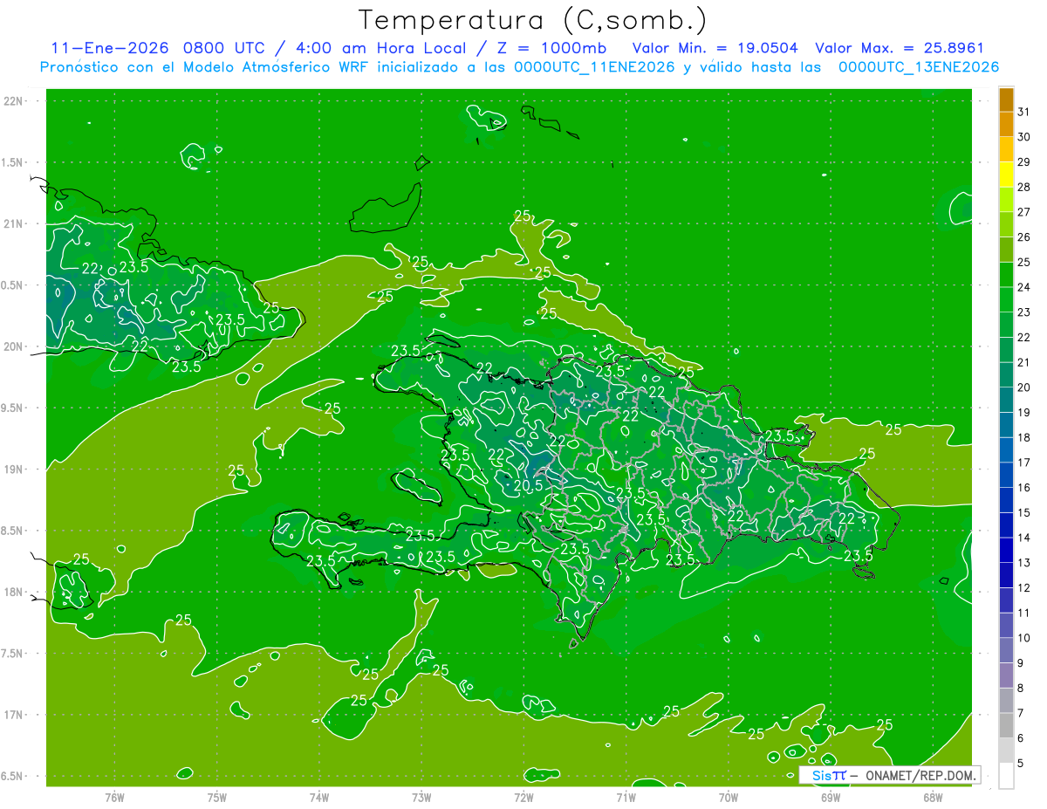The width and height of the screenshot is (1047, 809).
Task: Click the '17N' latitude label
Action: [x=13, y=715]
